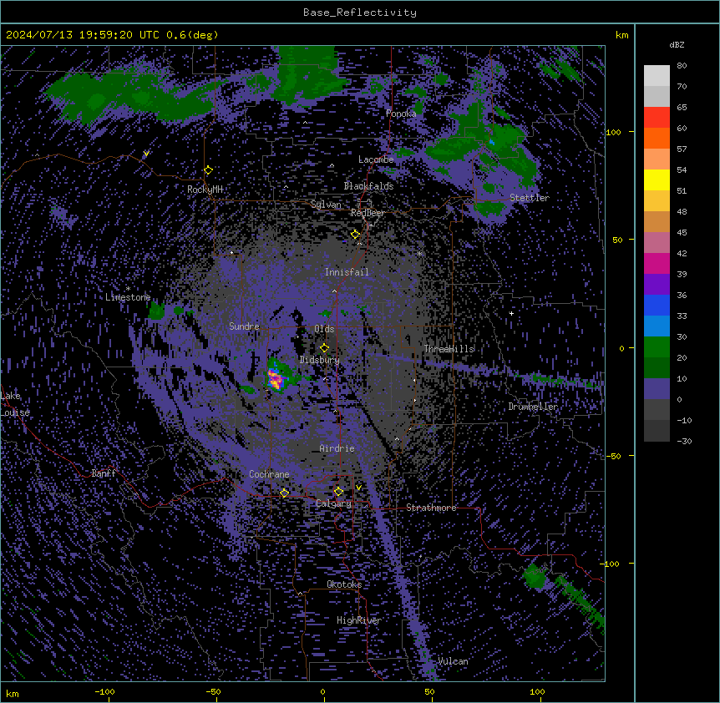Click the lightest gray swatch at legend top
Screen dimensions: 720x703
657,76
